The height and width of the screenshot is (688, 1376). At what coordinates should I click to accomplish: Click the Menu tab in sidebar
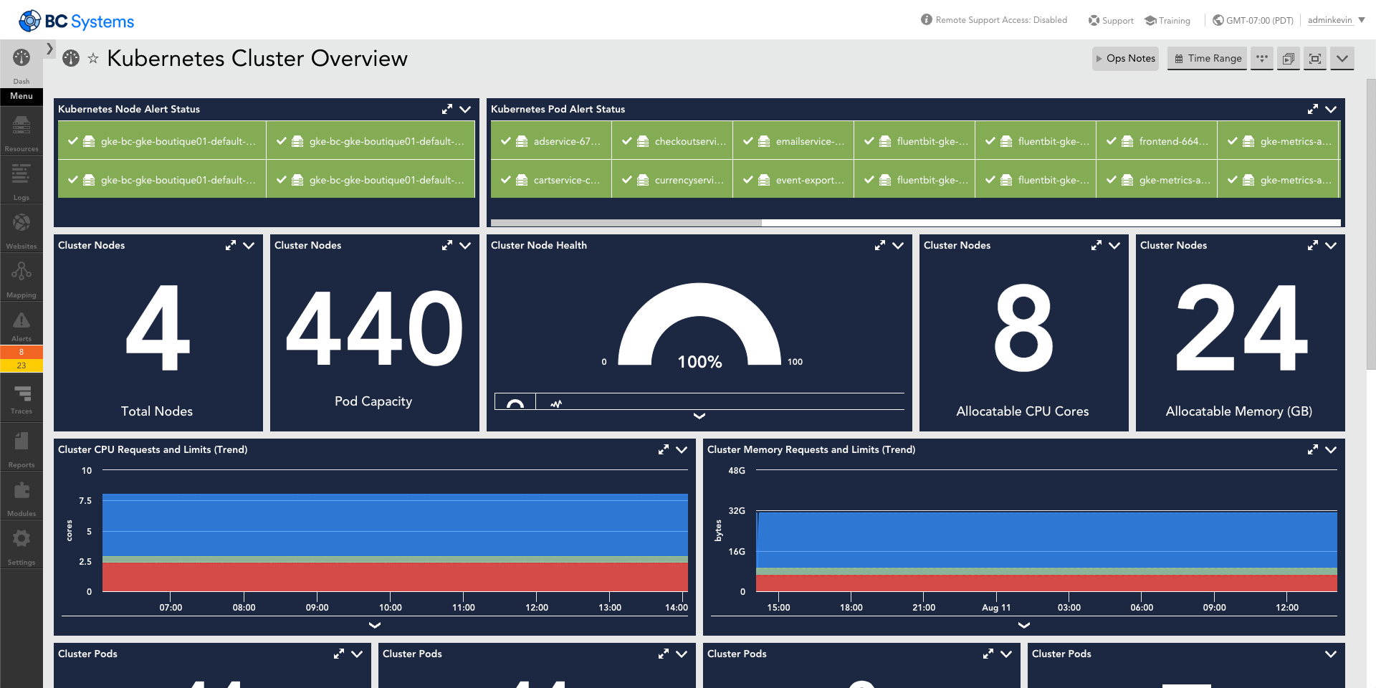coord(21,96)
